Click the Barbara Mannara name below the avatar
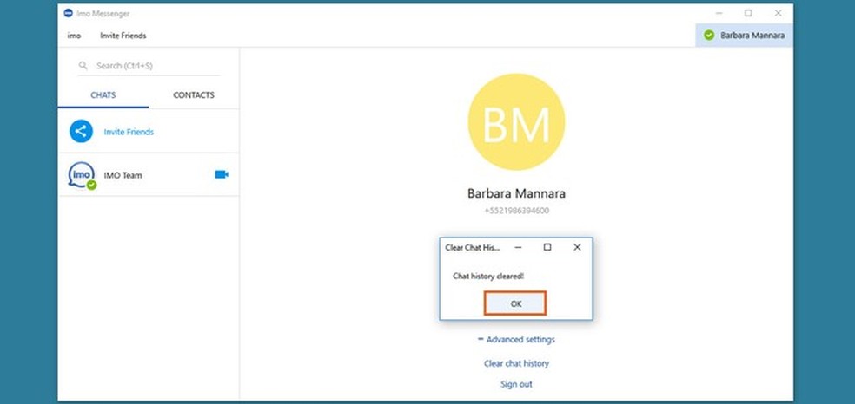 point(516,193)
